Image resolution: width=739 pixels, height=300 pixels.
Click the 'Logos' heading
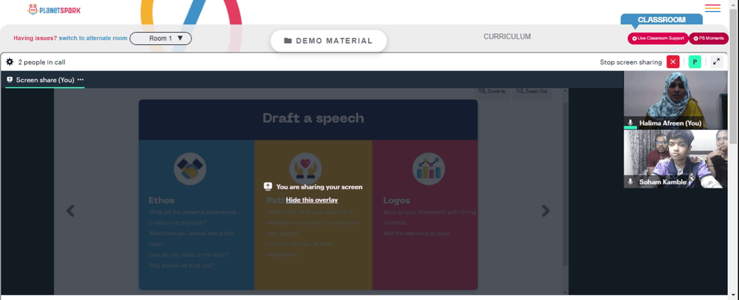[x=396, y=200]
